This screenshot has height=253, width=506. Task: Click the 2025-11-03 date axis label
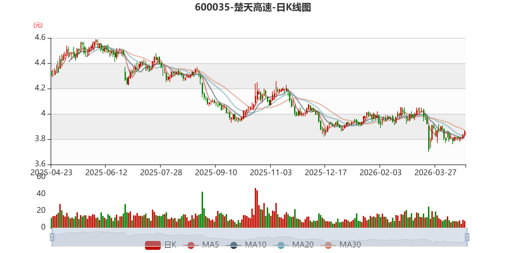click(271, 173)
